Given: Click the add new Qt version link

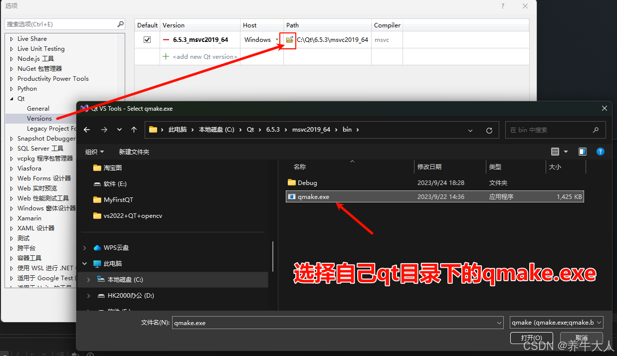Looking at the screenshot, I should pos(205,56).
